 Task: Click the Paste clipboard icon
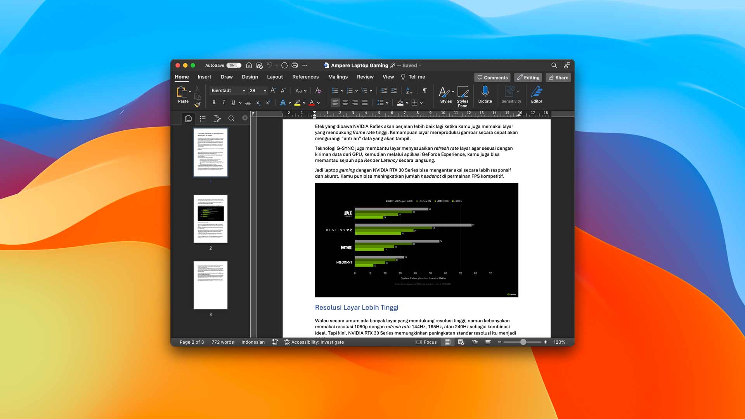coord(182,92)
